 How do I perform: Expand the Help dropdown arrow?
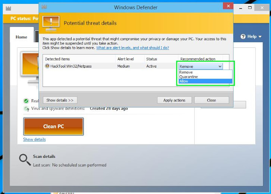260,37
